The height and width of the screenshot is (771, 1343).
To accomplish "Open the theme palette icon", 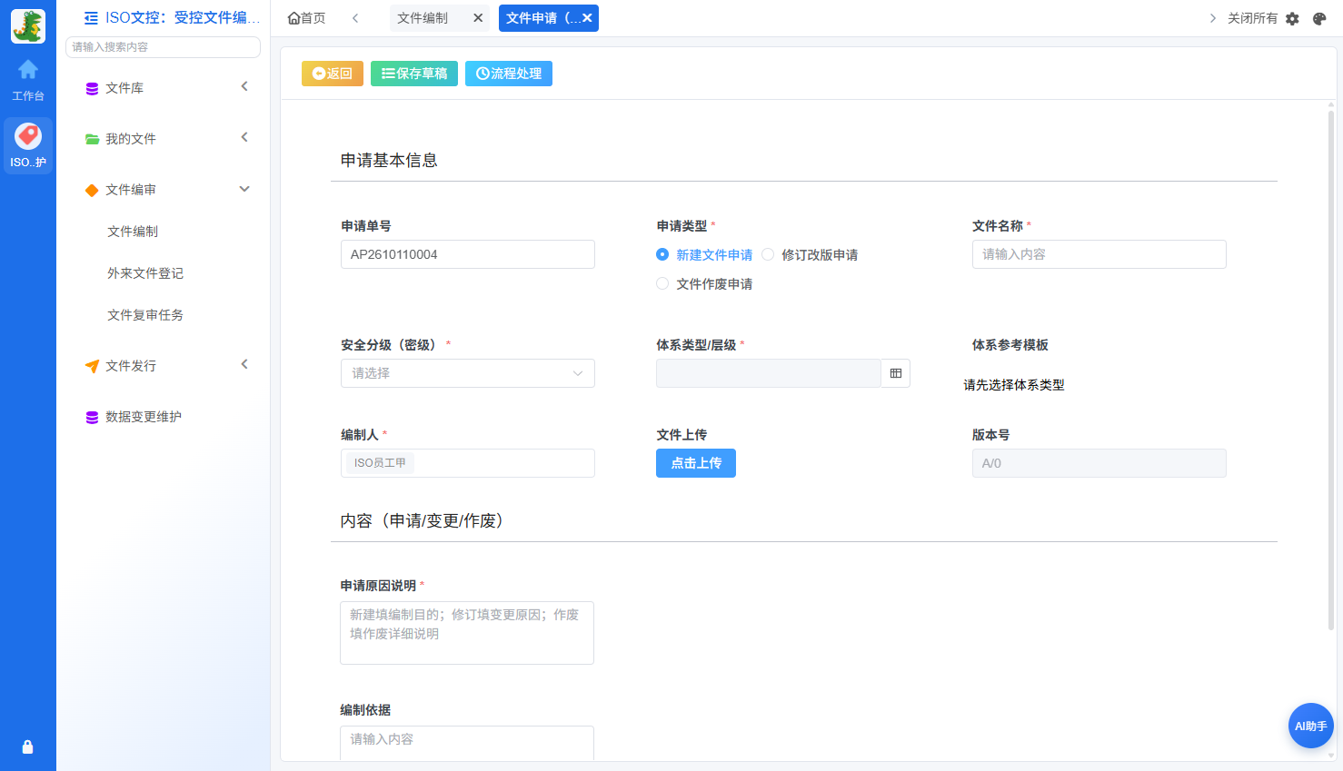I will [1319, 18].
